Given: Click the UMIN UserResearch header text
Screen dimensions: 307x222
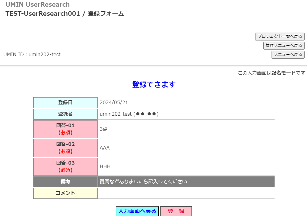Looking at the screenshot, I should coord(38,5).
